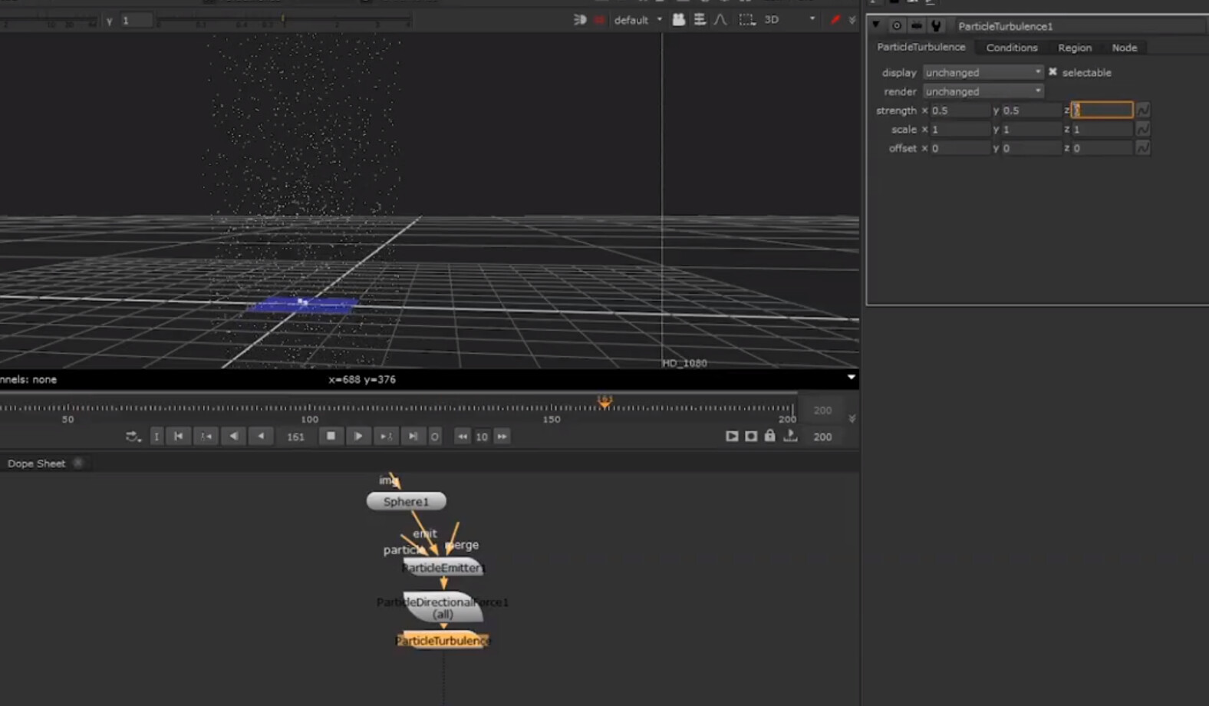Click the camera icon in viewer toolbar
Image resolution: width=1209 pixels, height=706 pixels.
coord(679,19)
